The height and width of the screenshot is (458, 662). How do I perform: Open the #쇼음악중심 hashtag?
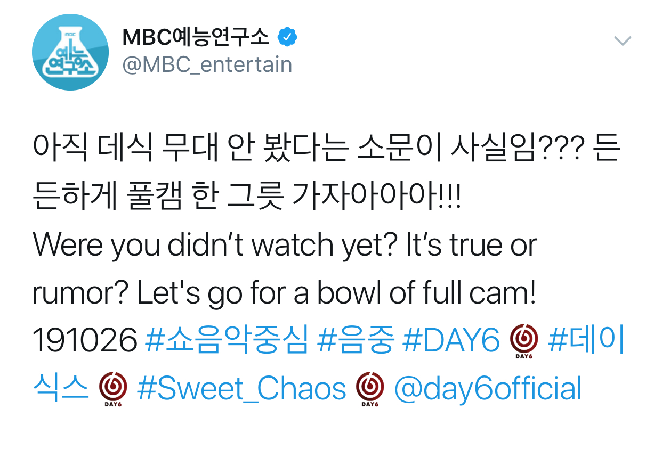[226, 341]
